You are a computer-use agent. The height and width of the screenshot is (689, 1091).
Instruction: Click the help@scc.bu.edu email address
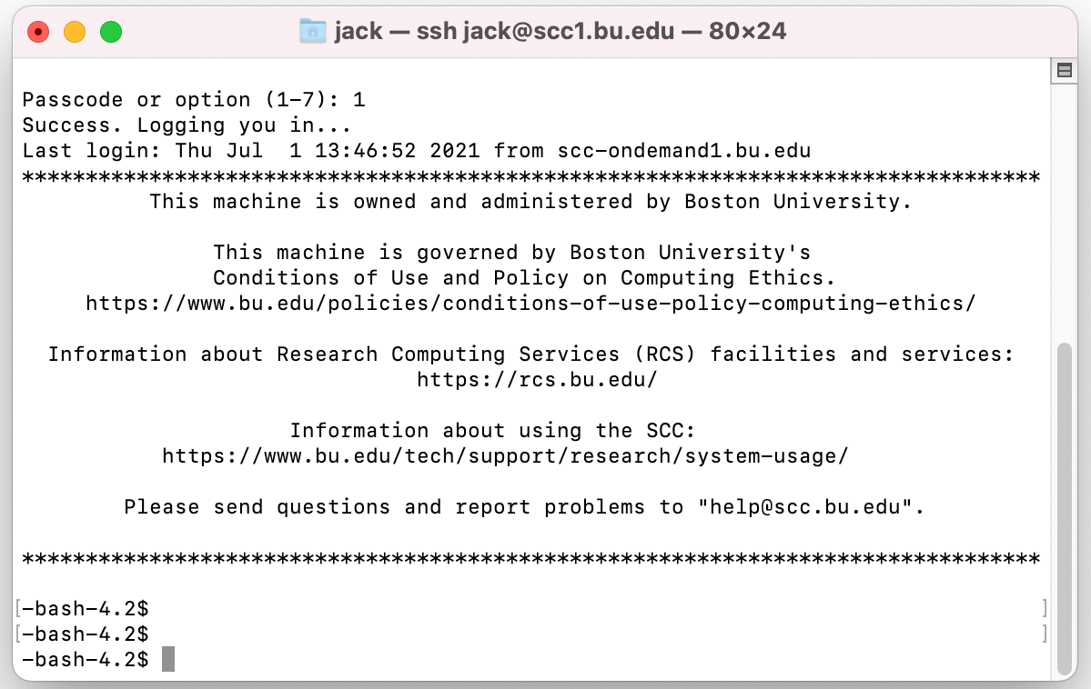coord(805,506)
